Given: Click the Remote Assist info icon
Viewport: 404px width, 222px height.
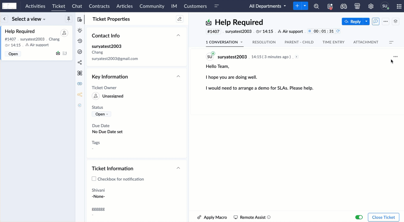Looking at the screenshot, I should click(x=269, y=217).
